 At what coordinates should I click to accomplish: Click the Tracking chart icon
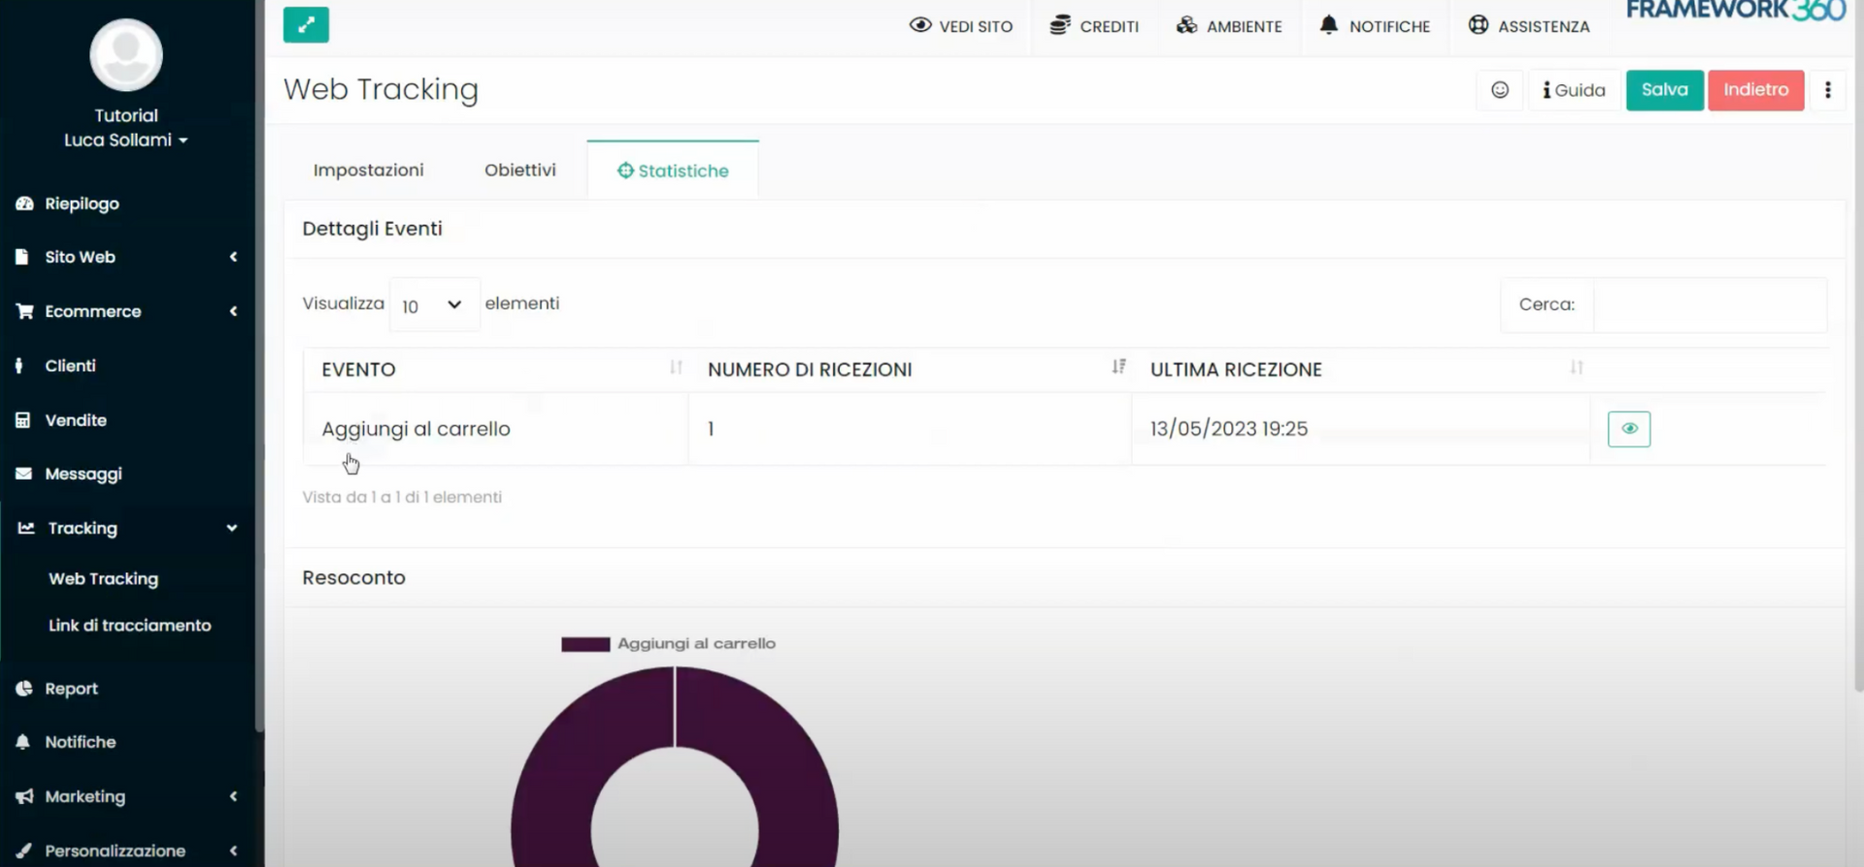point(27,528)
